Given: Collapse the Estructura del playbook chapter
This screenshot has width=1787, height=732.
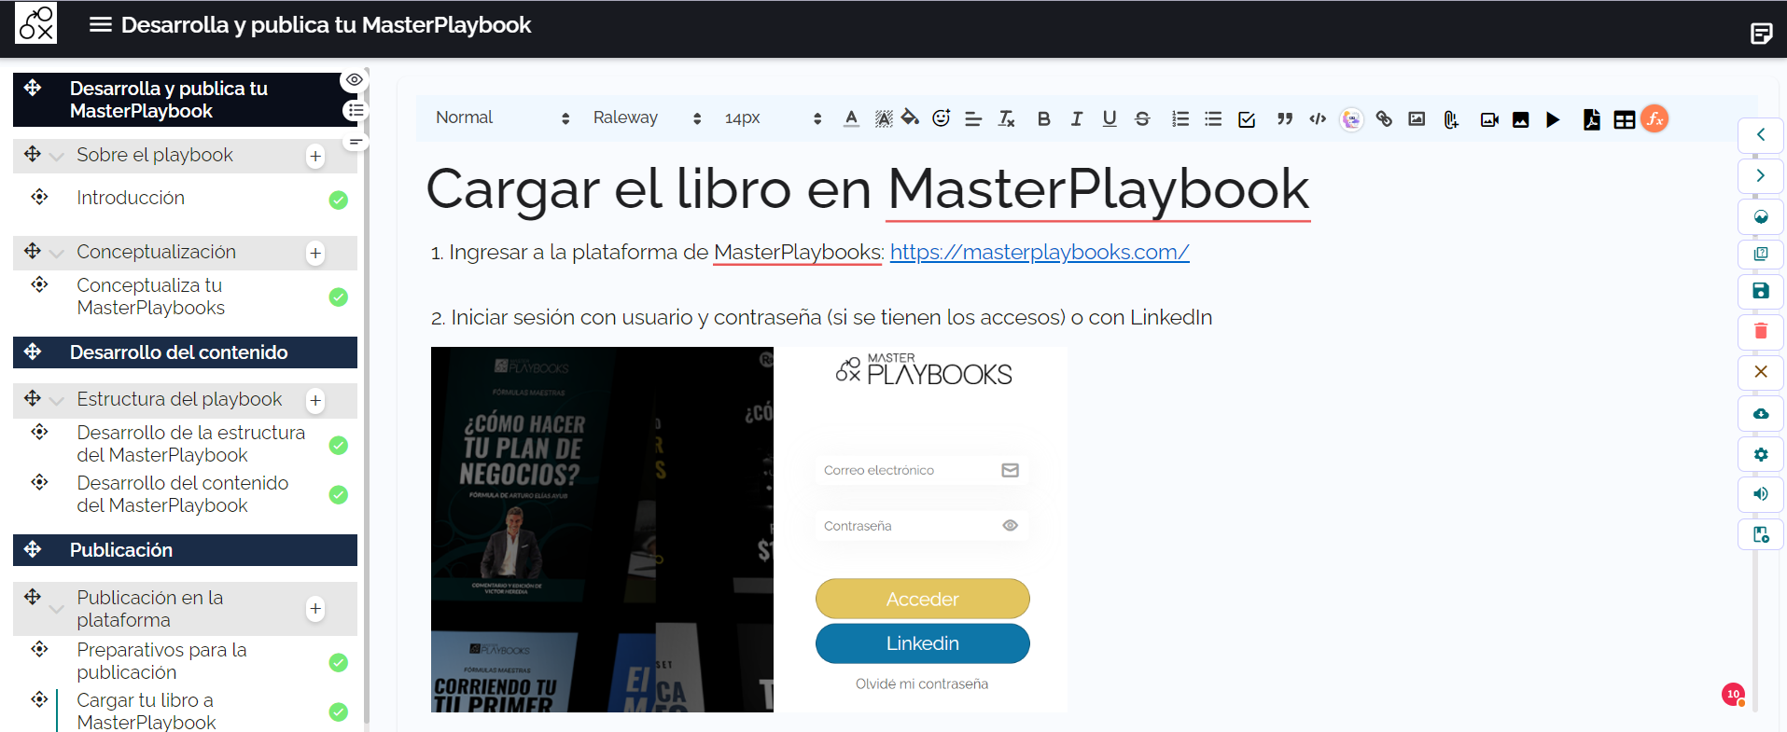Looking at the screenshot, I should pos(57,401).
